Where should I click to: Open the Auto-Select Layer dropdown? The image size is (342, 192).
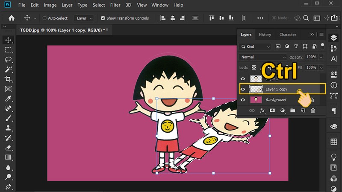(84, 18)
